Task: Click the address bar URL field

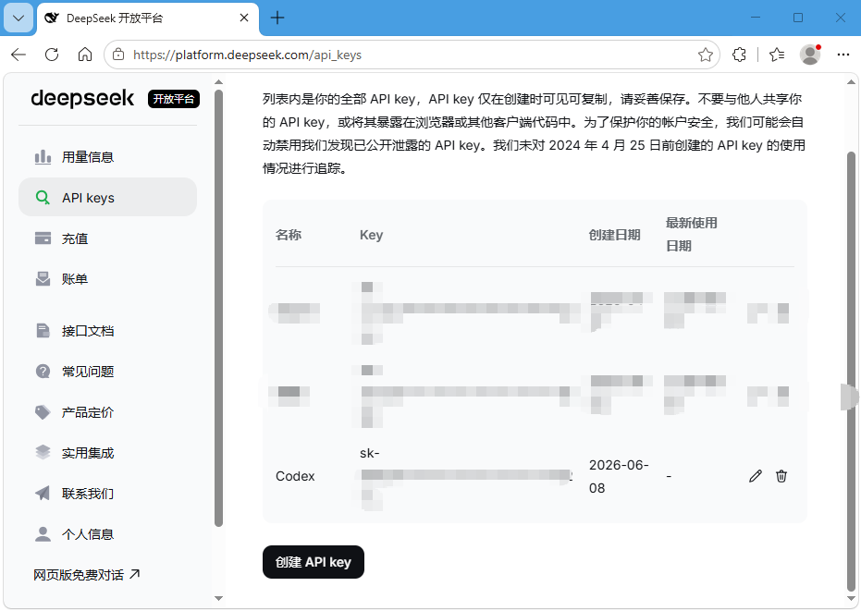Action: [x=412, y=55]
